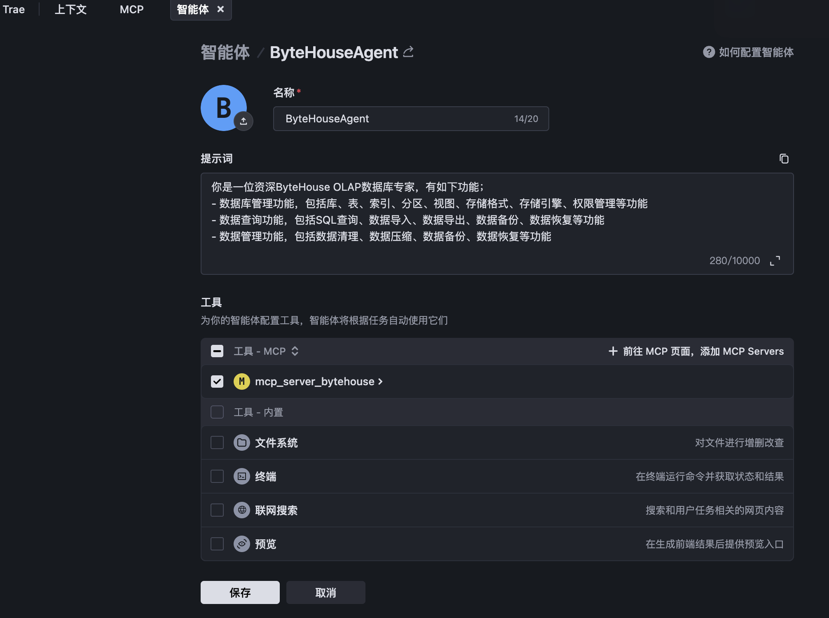This screenshot has width=829, height=618.
Task: Click the 文件系统 folder icon
Action: (242, 443)
